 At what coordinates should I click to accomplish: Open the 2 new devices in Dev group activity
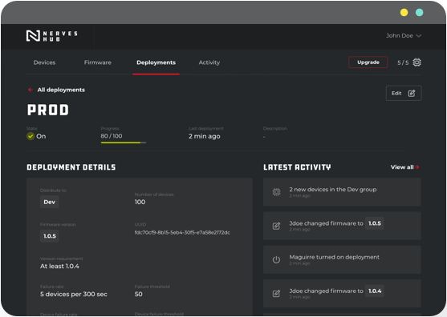[x=342, y=192]
